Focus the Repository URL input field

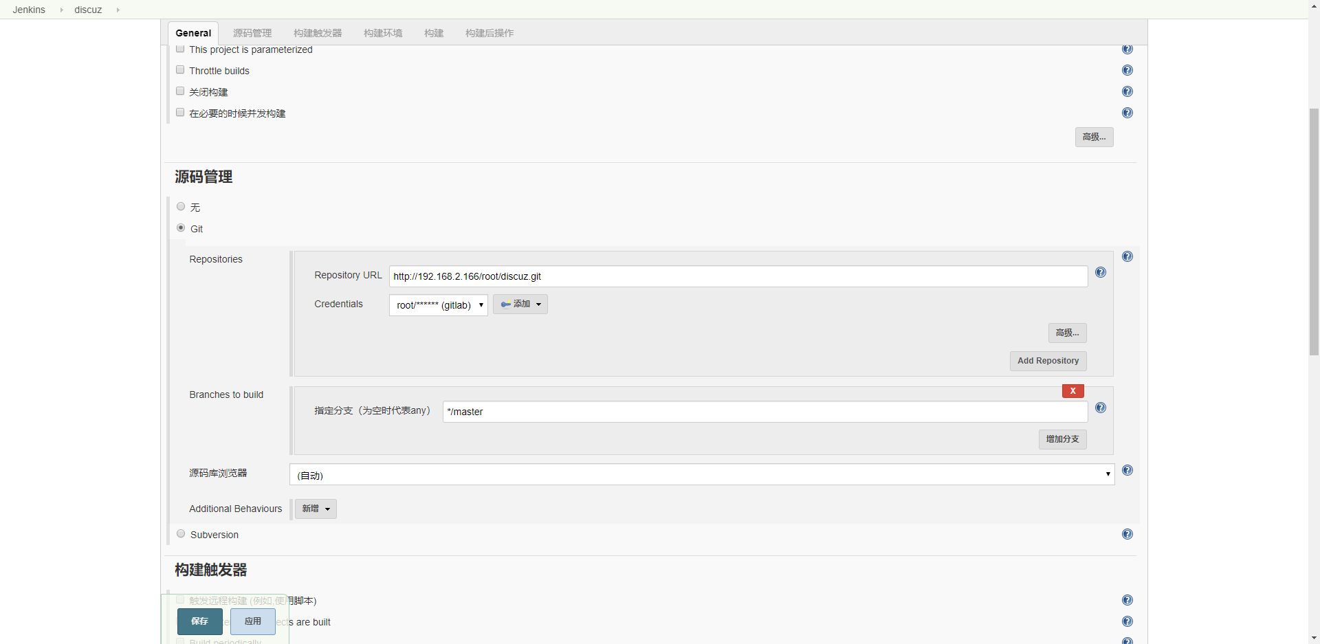pos(738,276)
